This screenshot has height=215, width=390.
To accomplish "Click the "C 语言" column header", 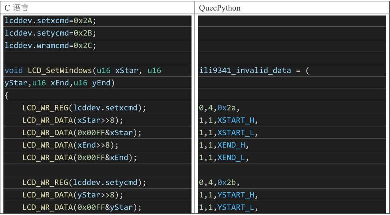I will coord(17,8).
